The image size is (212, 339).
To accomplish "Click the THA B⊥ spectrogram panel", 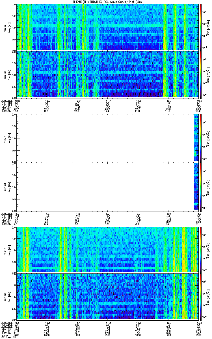I will point(107,27).
